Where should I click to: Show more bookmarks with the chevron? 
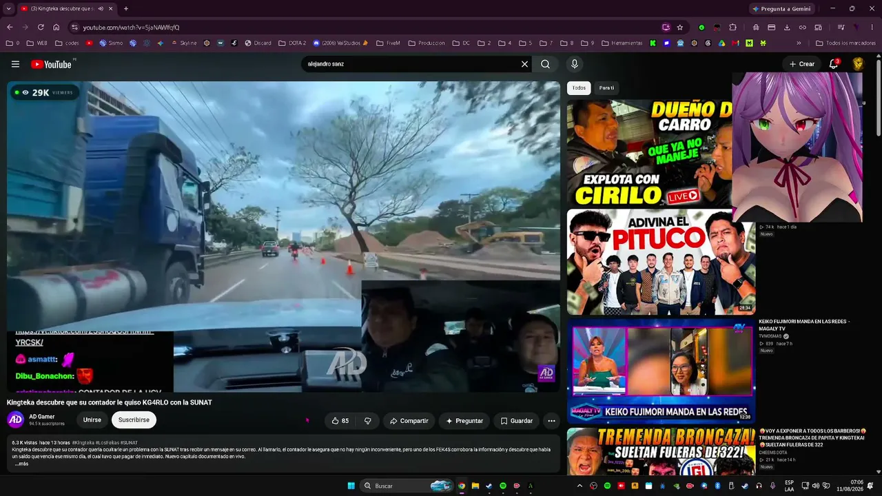point(799,43)
